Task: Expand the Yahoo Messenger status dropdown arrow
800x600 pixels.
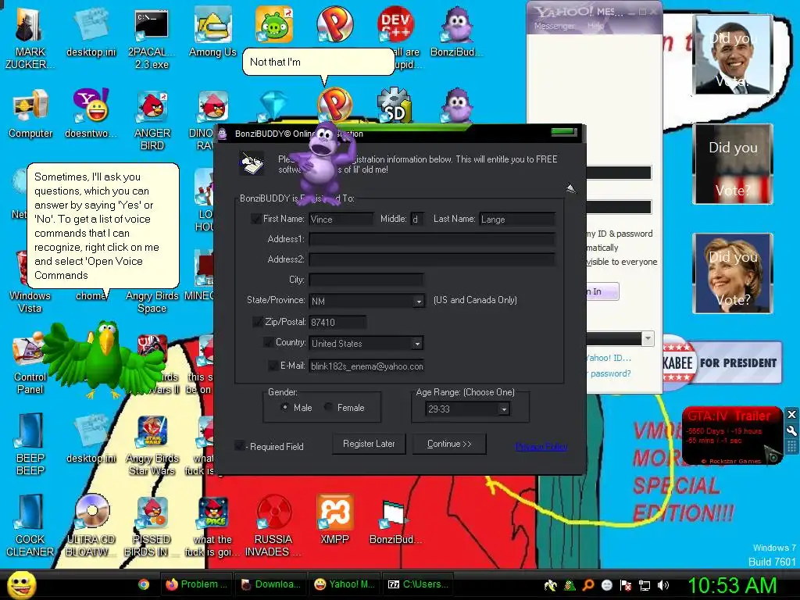Action: coord(648,338)
